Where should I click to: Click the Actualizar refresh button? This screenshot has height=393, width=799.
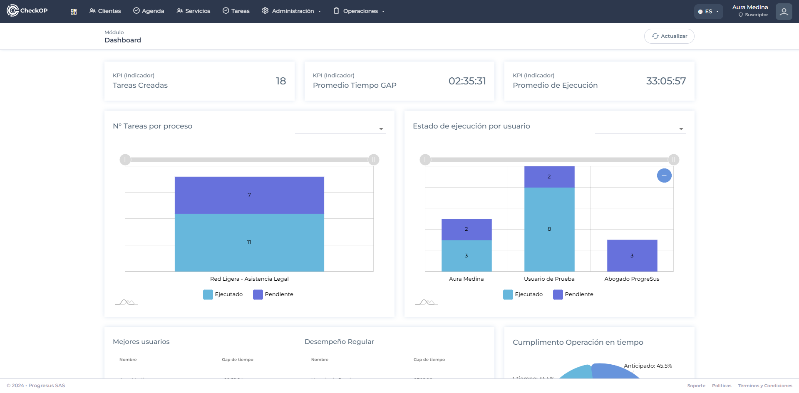click(669, 36)
